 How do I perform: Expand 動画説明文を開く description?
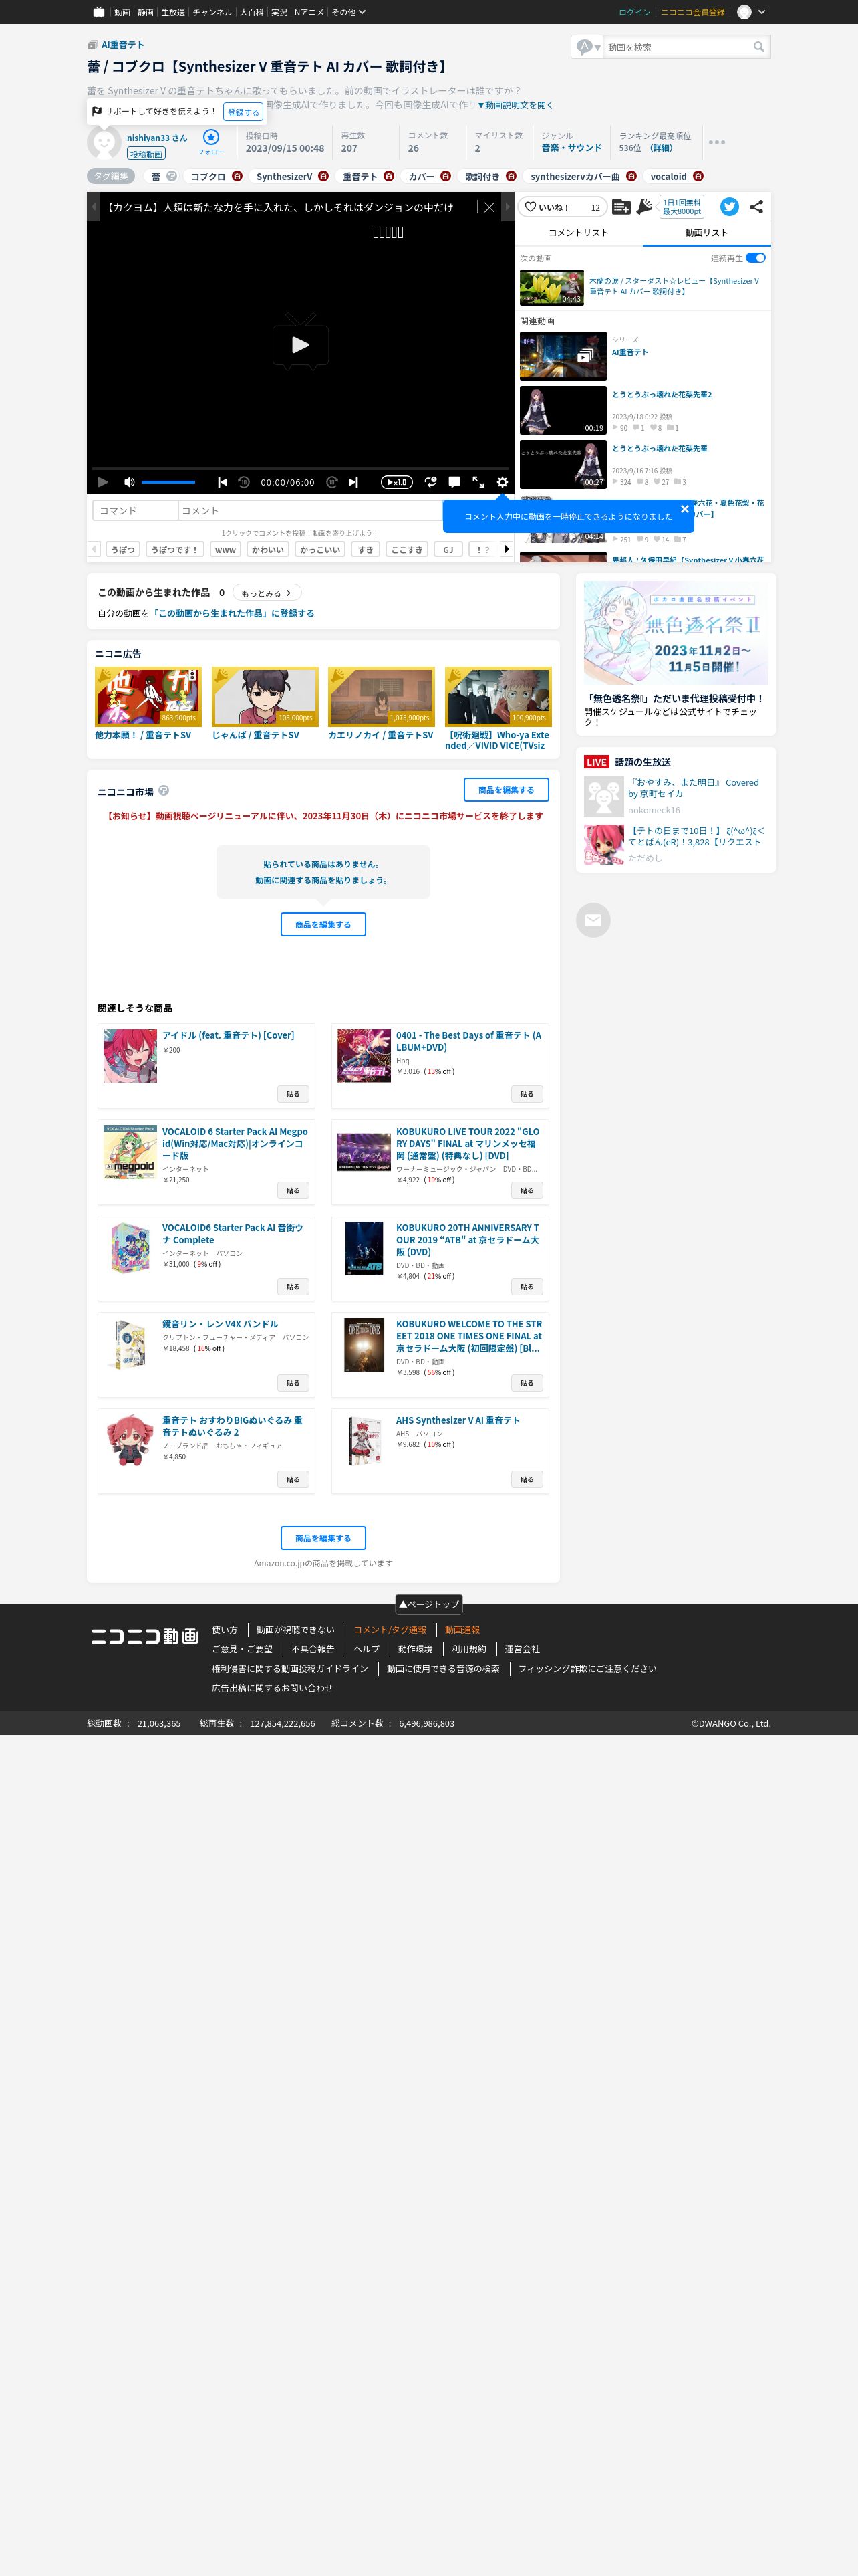click(515, 105)
